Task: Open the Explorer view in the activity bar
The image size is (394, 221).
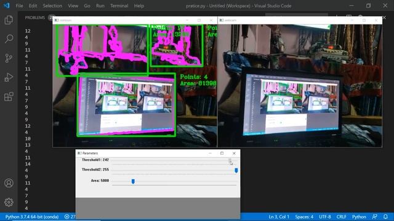Action: 9,20
